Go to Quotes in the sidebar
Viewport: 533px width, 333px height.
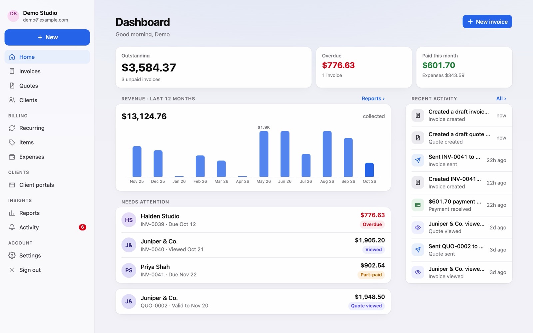tap(47, 86)
